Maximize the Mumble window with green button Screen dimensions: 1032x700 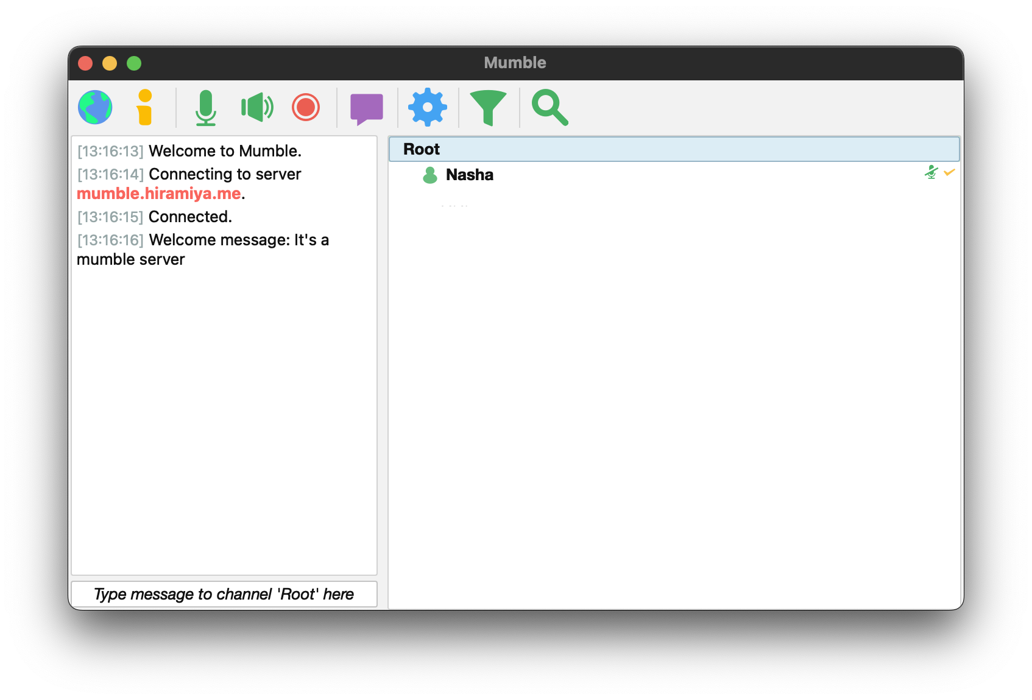pyautogui.click(x=134, y=63)
